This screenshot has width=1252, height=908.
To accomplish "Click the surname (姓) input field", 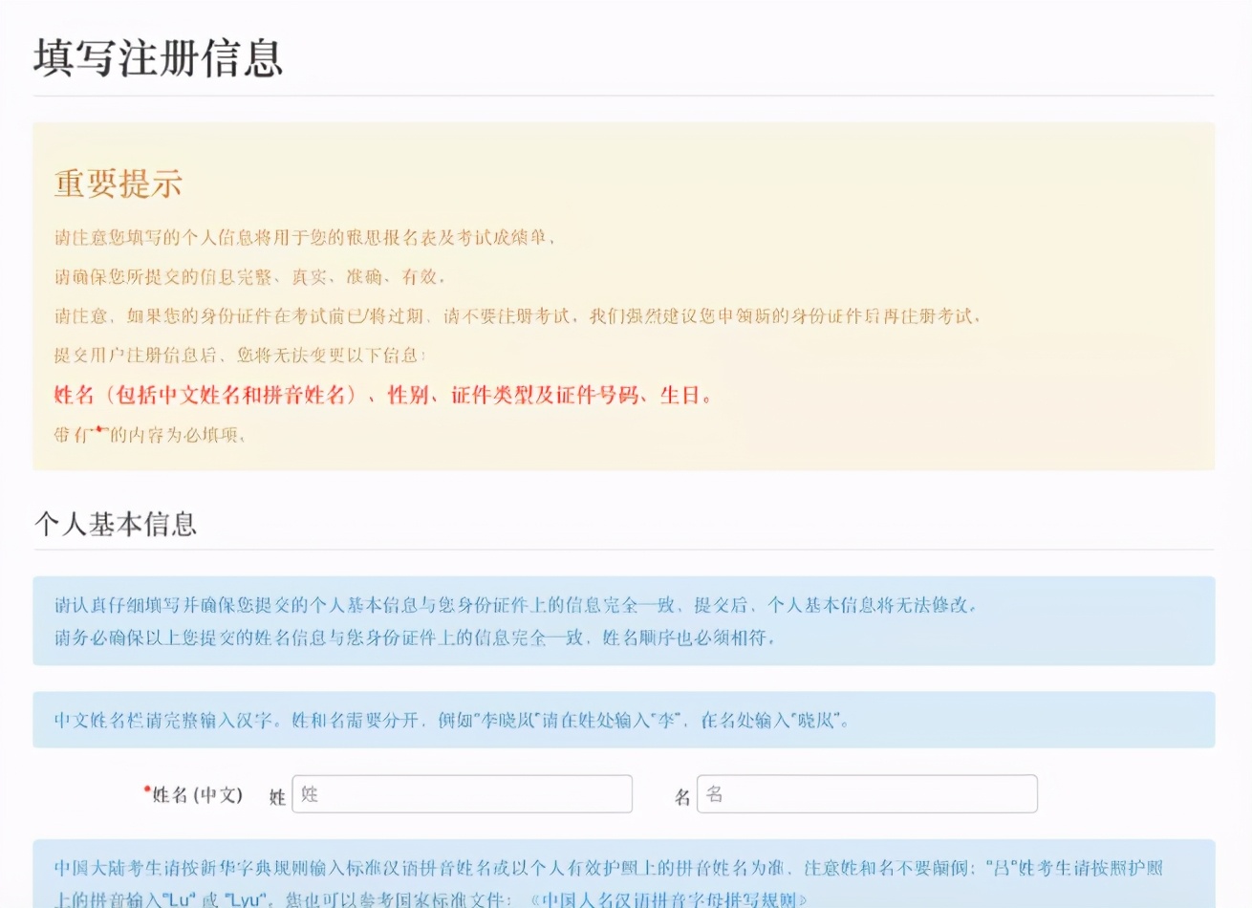I will pyautogui.click(x=462, y=793).
